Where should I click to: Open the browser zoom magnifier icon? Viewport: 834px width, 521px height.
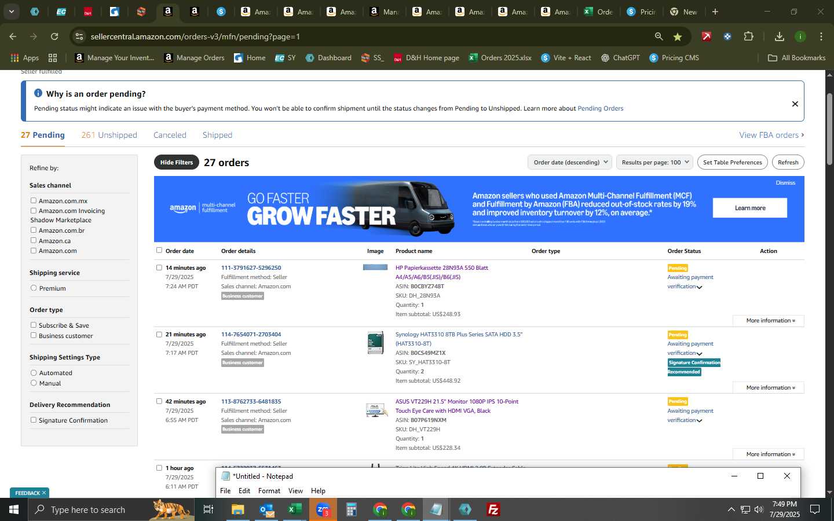click(x=659, y=36)
